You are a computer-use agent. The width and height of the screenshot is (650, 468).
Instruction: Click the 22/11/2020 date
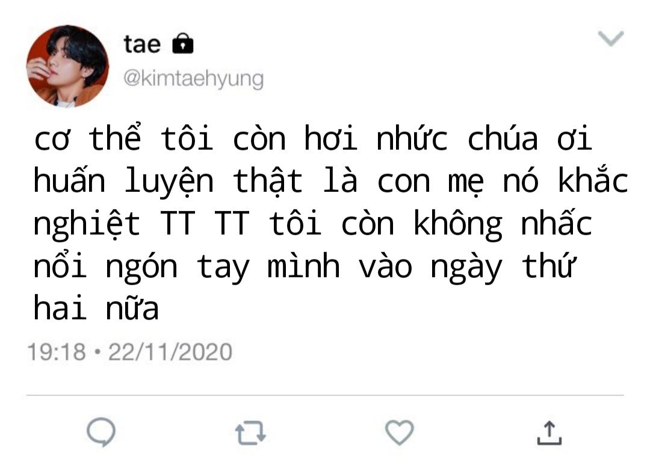[170, 352]
